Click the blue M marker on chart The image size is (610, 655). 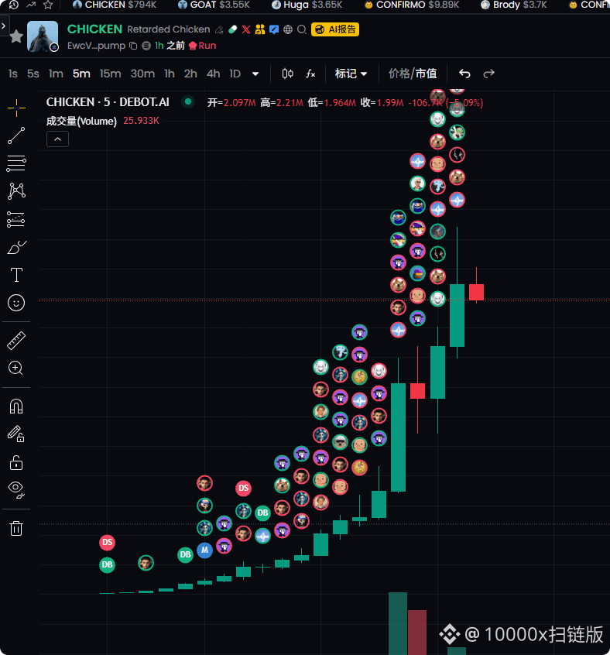(204, 550)
